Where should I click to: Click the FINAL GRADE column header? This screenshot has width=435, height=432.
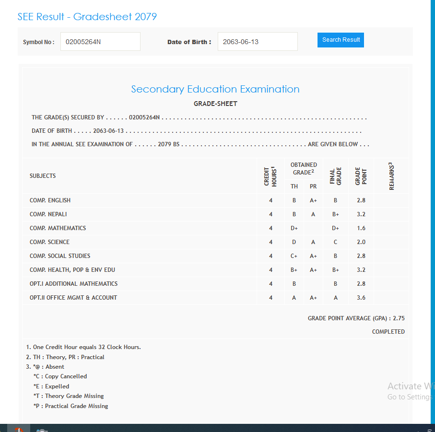click(x=336, y=176)
